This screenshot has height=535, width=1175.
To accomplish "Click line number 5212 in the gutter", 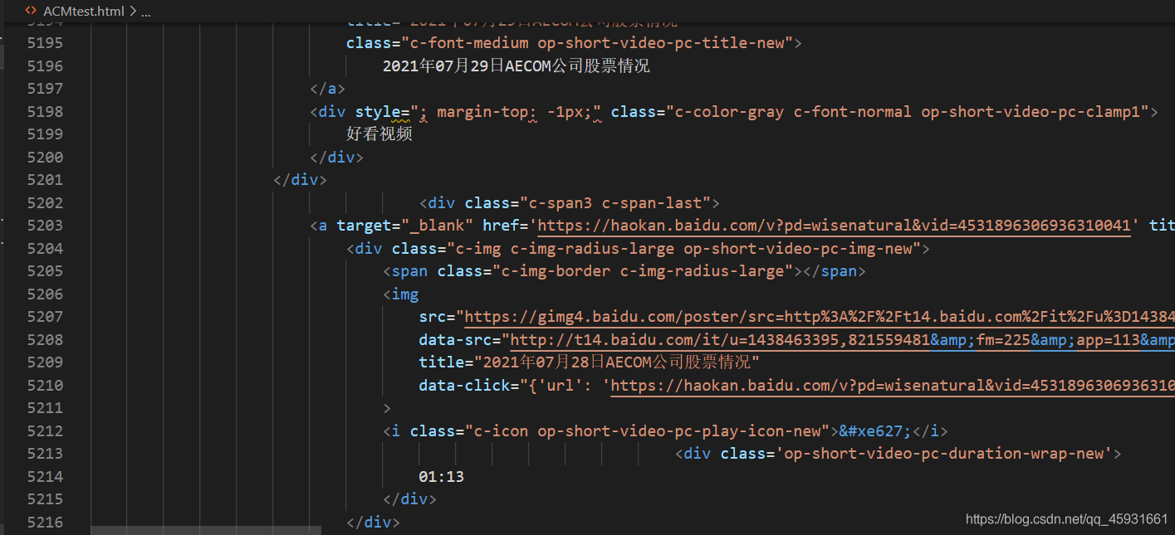I will (45, 431).
